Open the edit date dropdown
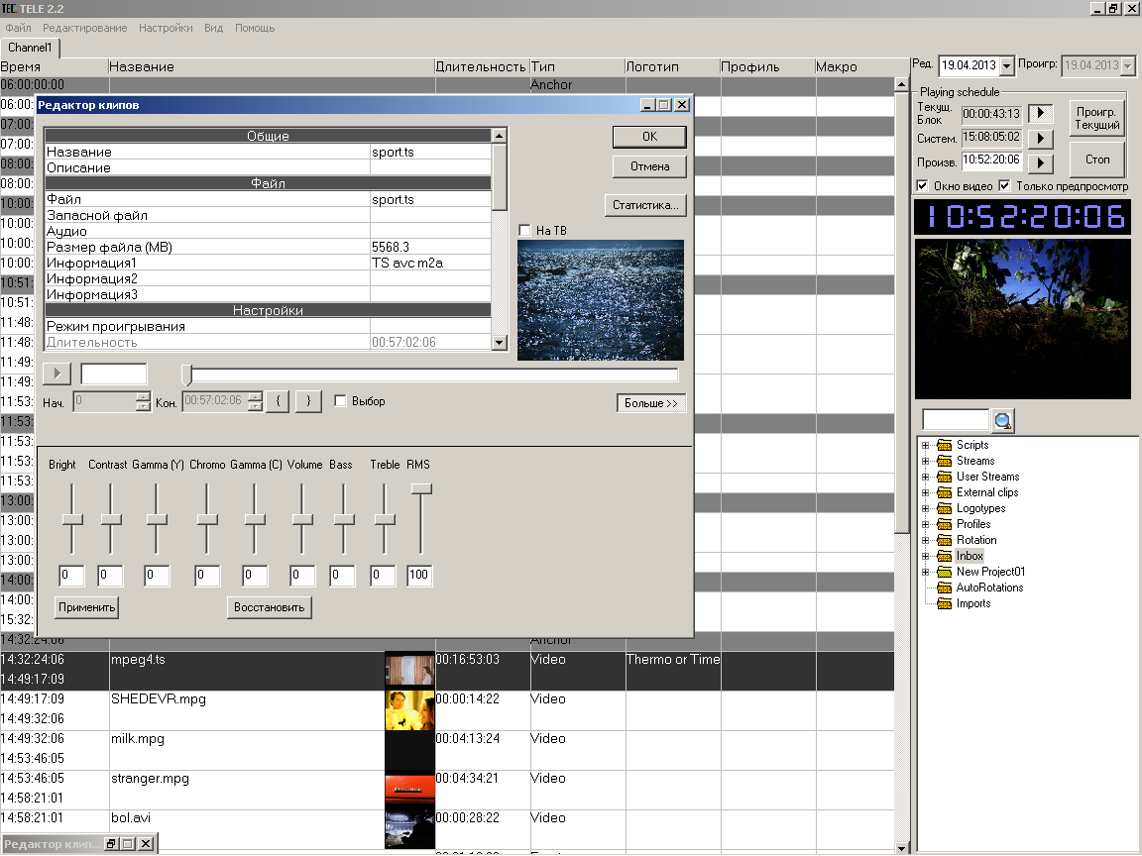This screenshot has width=1142, height=856. pyautogui.click(x=1007, y=66)
